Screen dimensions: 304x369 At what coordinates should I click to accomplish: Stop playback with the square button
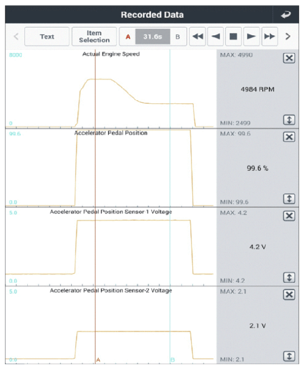point(233,36)
